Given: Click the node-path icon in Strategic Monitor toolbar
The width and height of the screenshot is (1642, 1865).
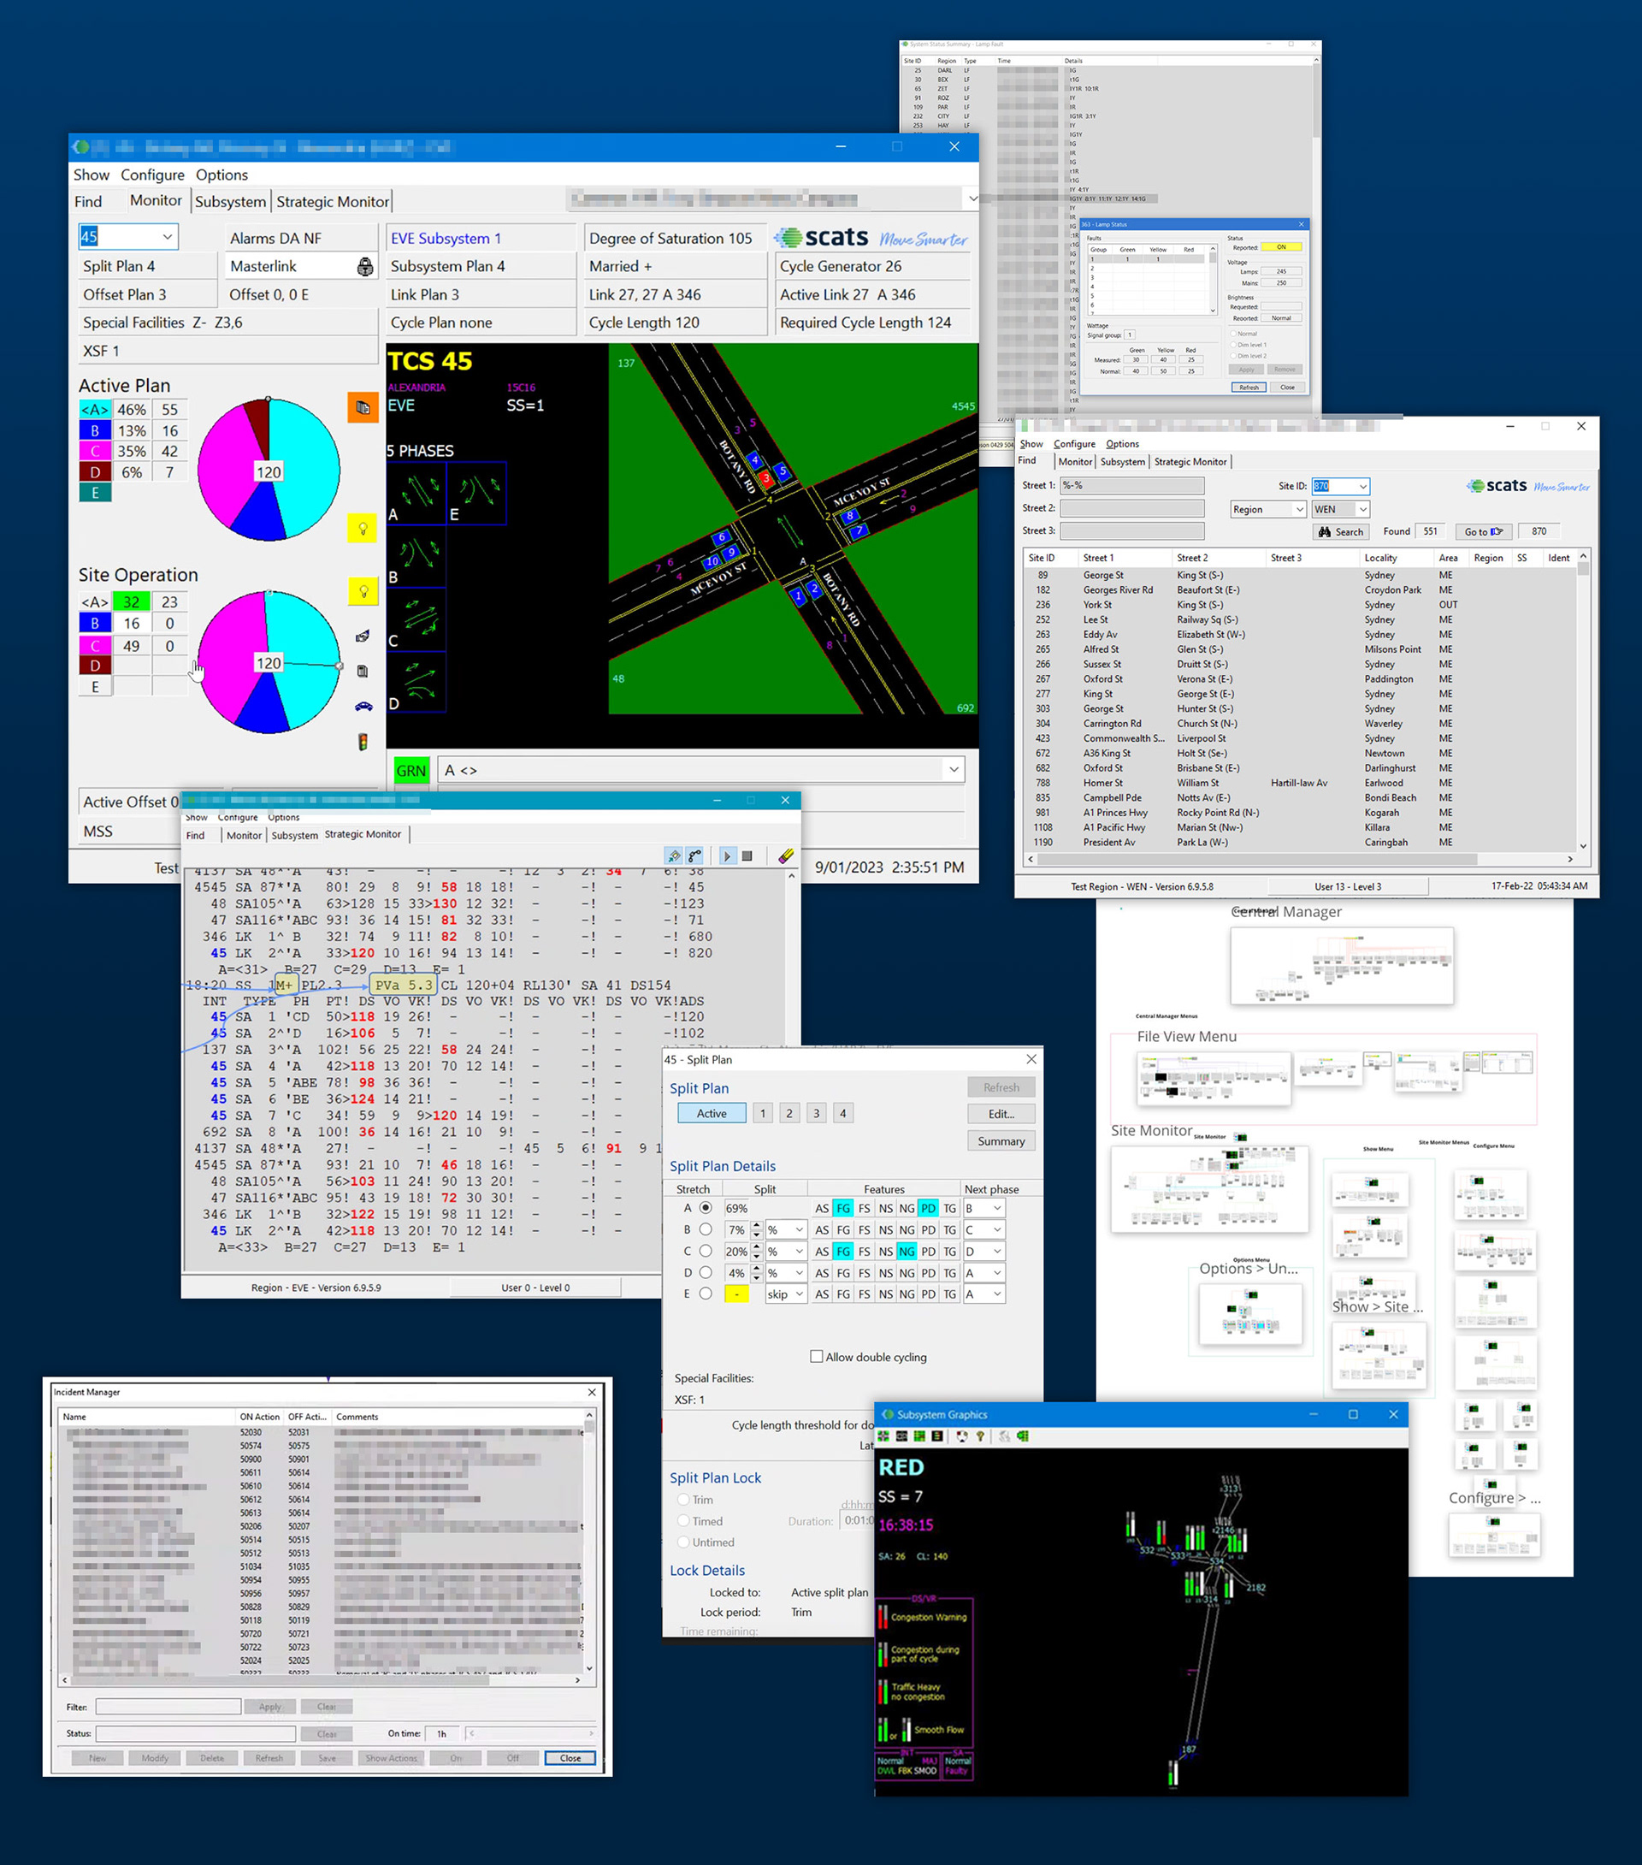Looking at the screenshot, I should (695, 856).
